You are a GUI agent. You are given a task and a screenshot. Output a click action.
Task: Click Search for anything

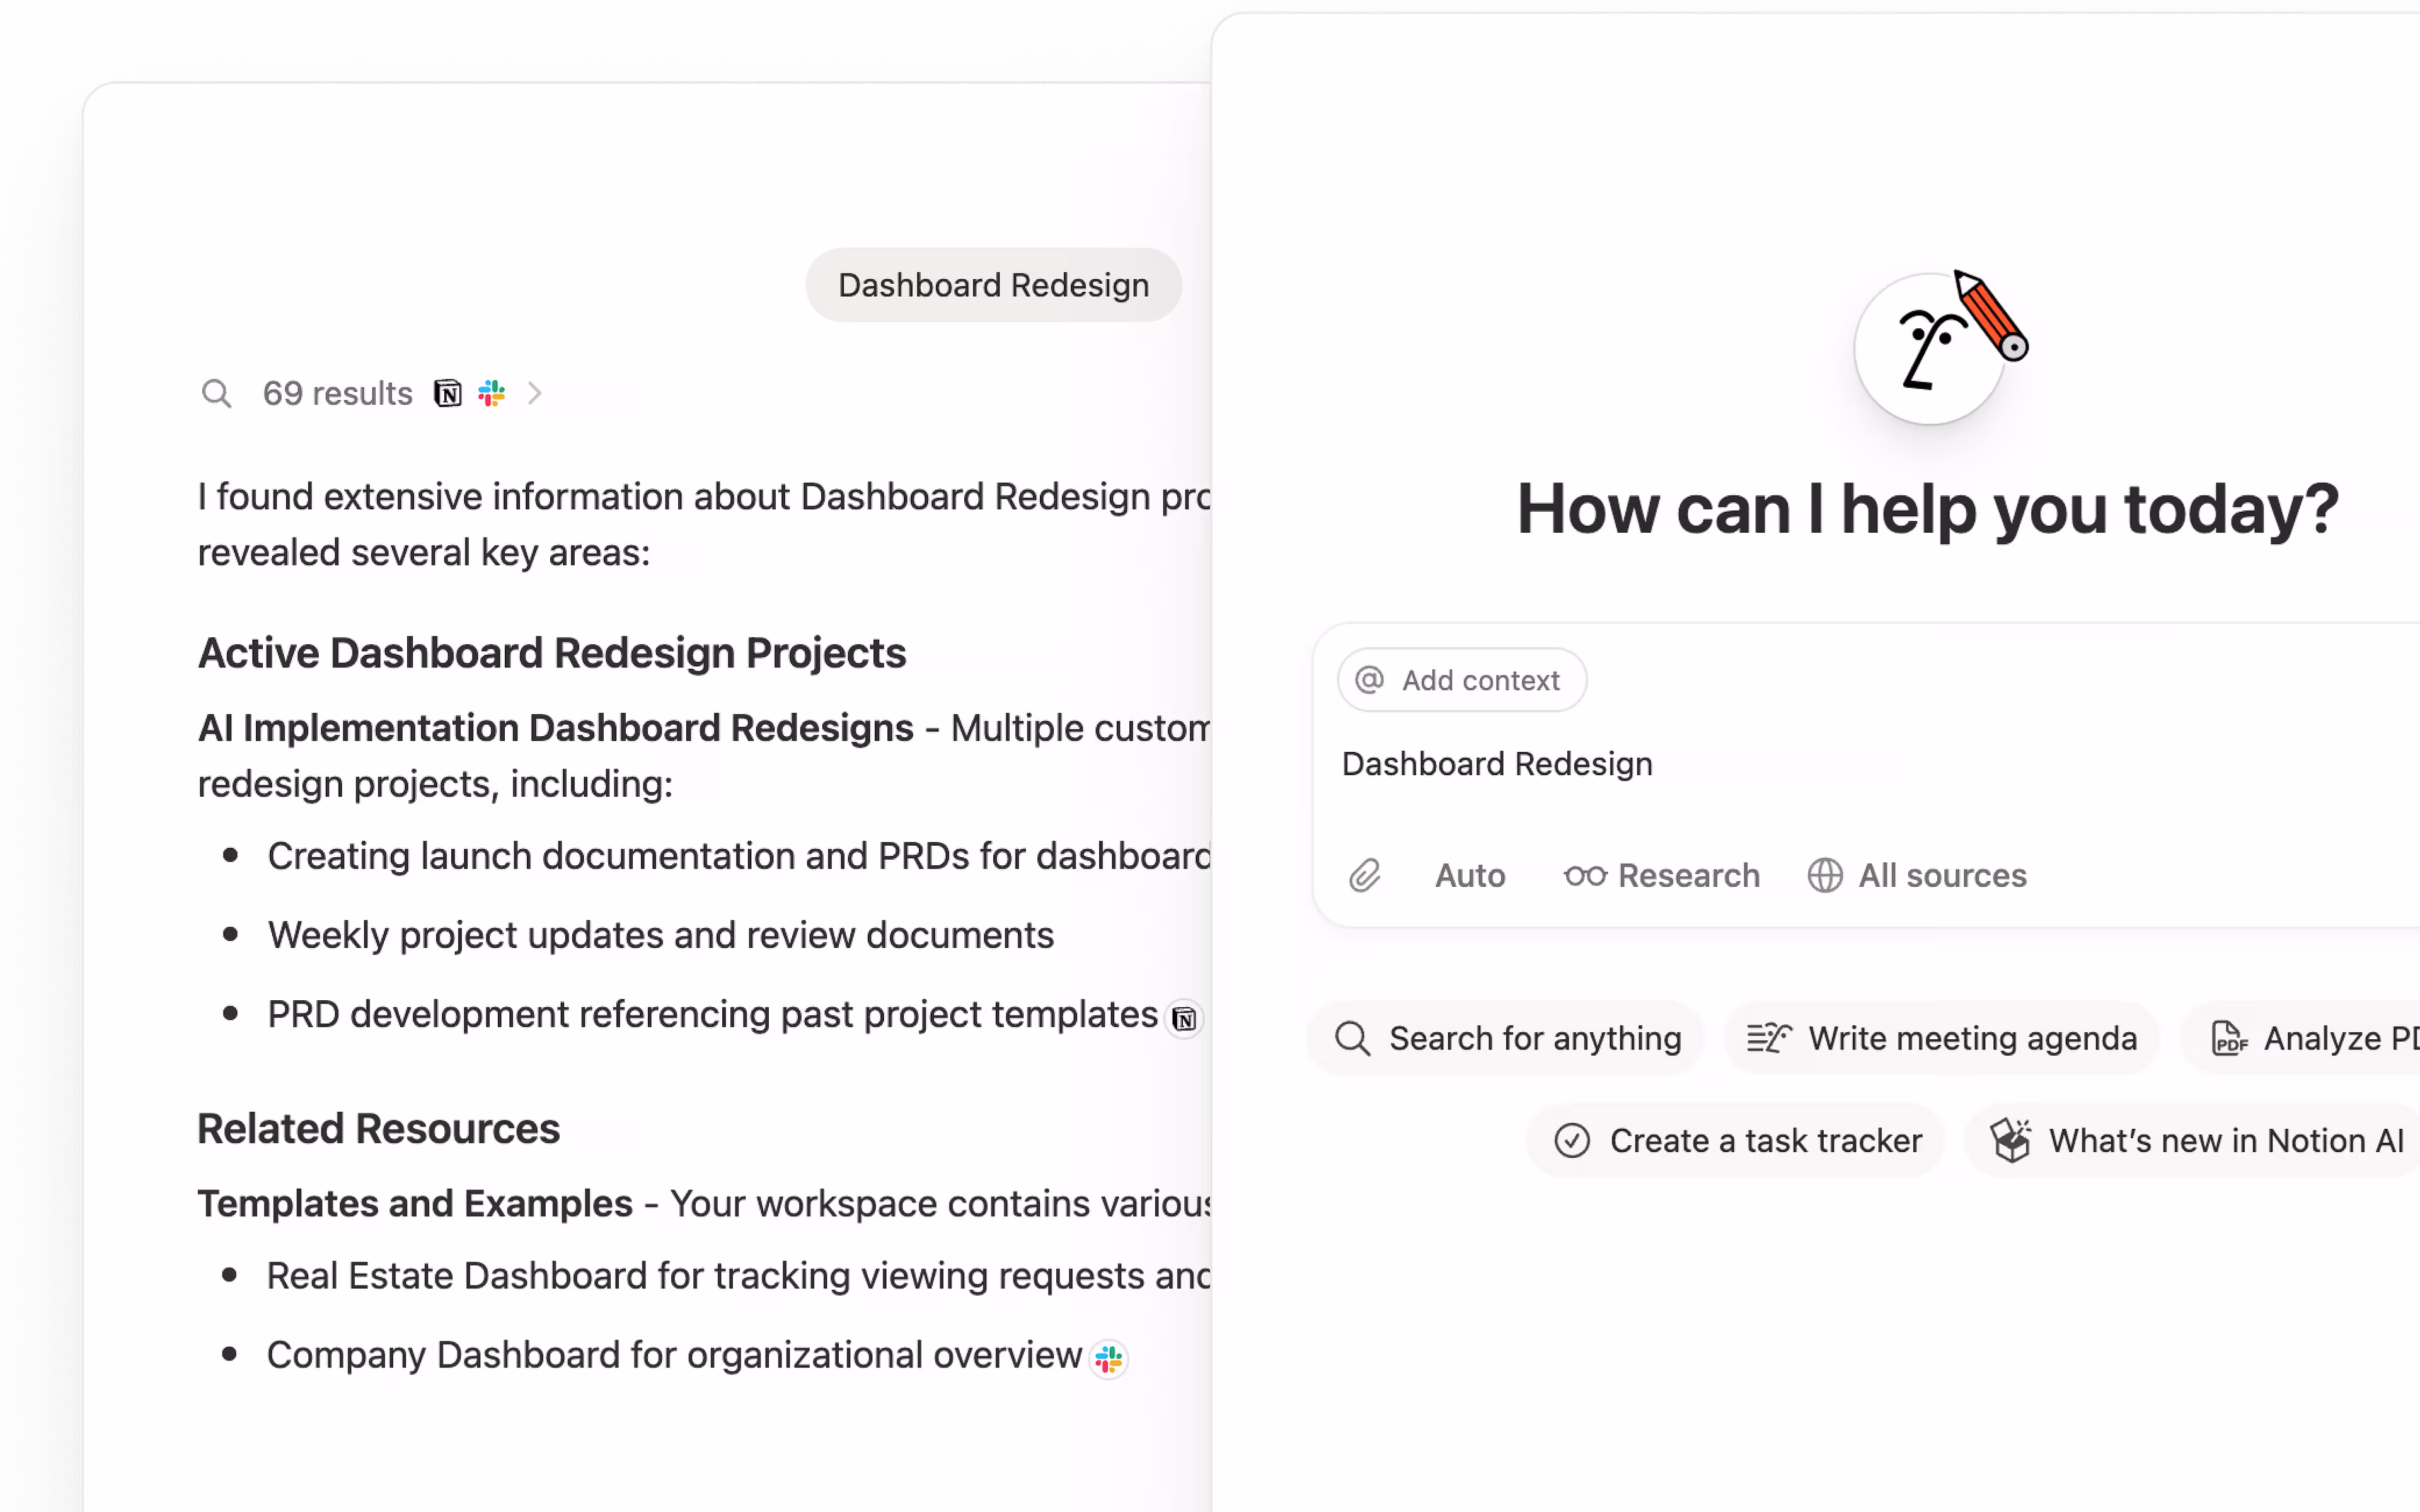[1504, 1038]
